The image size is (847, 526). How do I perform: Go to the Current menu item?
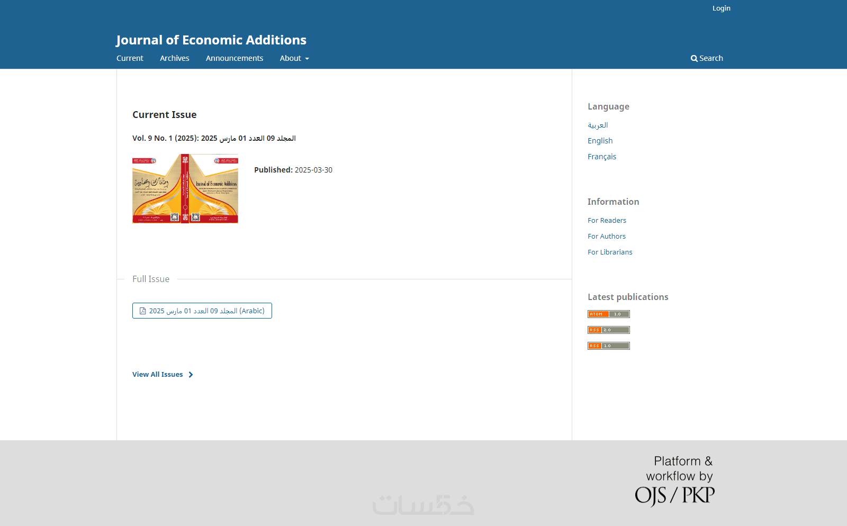coord(130,58)
